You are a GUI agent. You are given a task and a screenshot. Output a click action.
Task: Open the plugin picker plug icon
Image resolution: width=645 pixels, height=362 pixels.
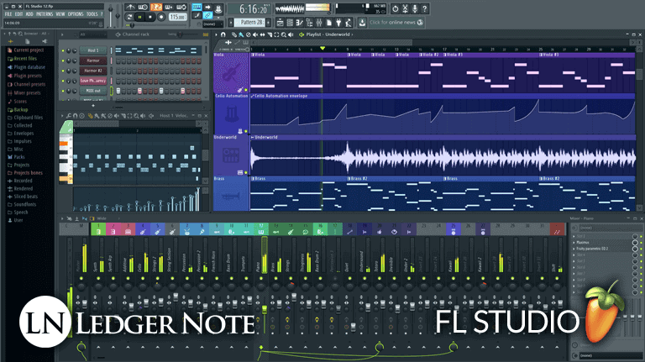(339, 22)
